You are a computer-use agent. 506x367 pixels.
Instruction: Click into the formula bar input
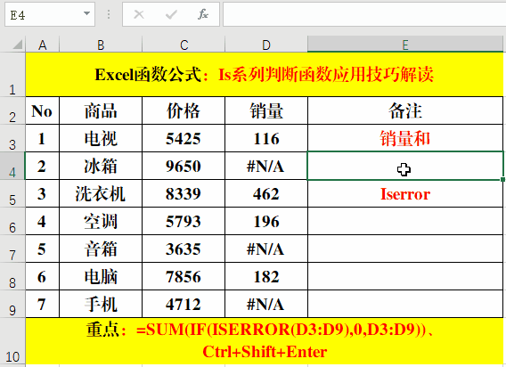364,14
